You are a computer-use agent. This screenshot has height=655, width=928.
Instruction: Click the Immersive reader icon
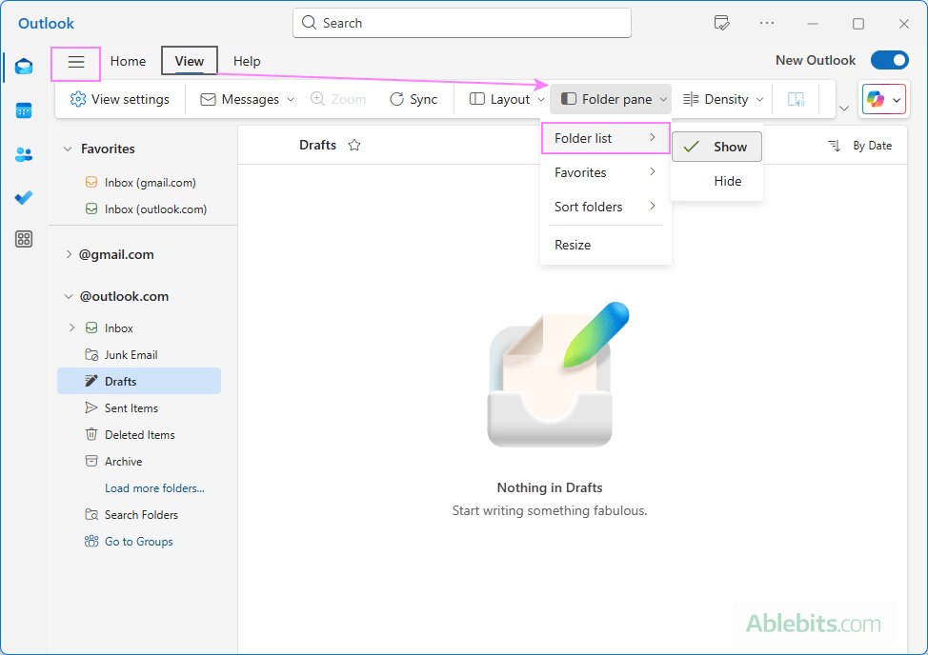tap(796, 99)
